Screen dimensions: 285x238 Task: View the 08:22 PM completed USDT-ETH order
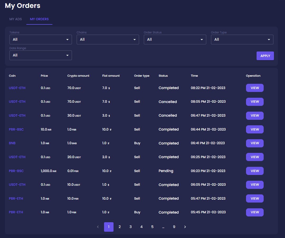(x=255, y=88)
